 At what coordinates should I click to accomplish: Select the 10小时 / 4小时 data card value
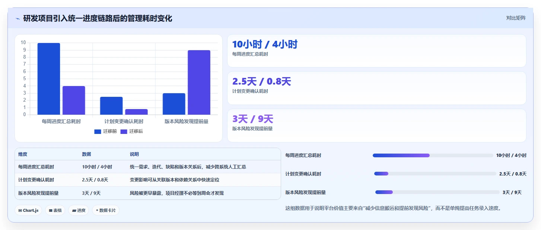tap(265, 45)
